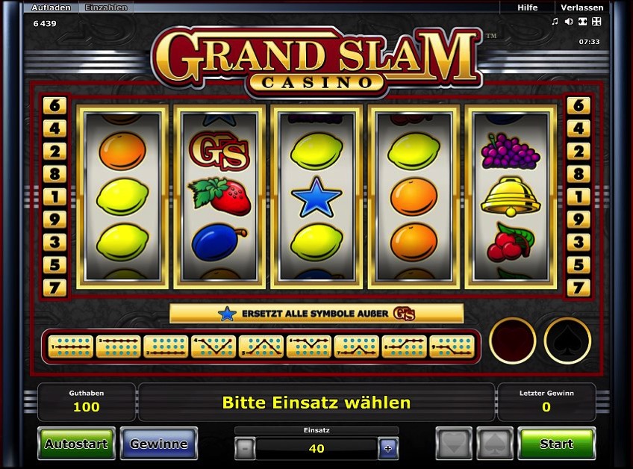Start a spin with the green Start button
Image resolution: width=633 pixels, height=469 pixels.
tap(557, 444)
